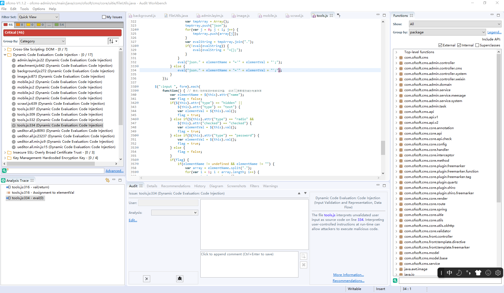Click the append comment text box
The height and width of the screenshot is (293, 504).
(x=249, y=264)
